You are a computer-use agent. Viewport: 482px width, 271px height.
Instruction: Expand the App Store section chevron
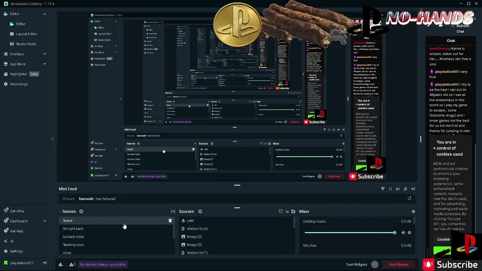(44, 64)
